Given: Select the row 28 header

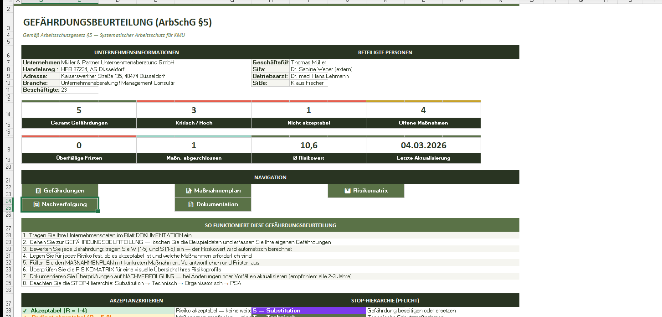Looking at the screenshot, I should tap(8, 235).
